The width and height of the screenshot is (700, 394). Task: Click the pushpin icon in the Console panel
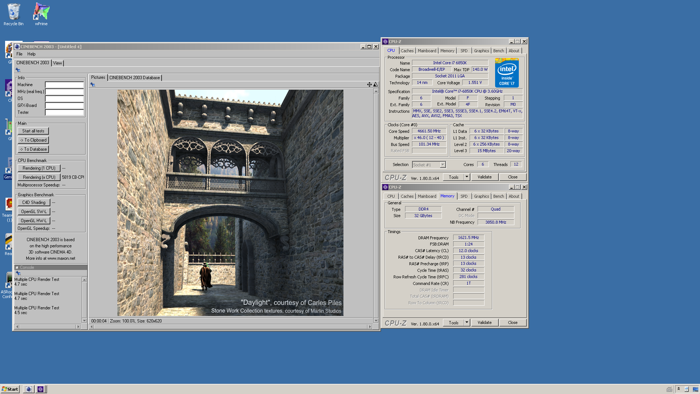pyautogui.click(x=18, y=273)
